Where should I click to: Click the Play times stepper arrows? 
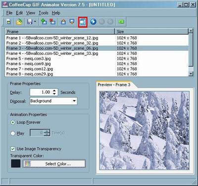[47, 133]
